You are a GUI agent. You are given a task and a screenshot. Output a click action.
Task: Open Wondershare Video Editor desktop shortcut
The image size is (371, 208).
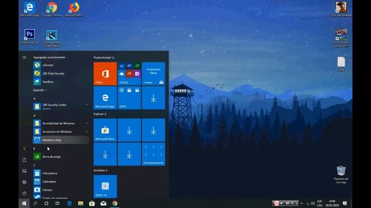coord(52,39)
